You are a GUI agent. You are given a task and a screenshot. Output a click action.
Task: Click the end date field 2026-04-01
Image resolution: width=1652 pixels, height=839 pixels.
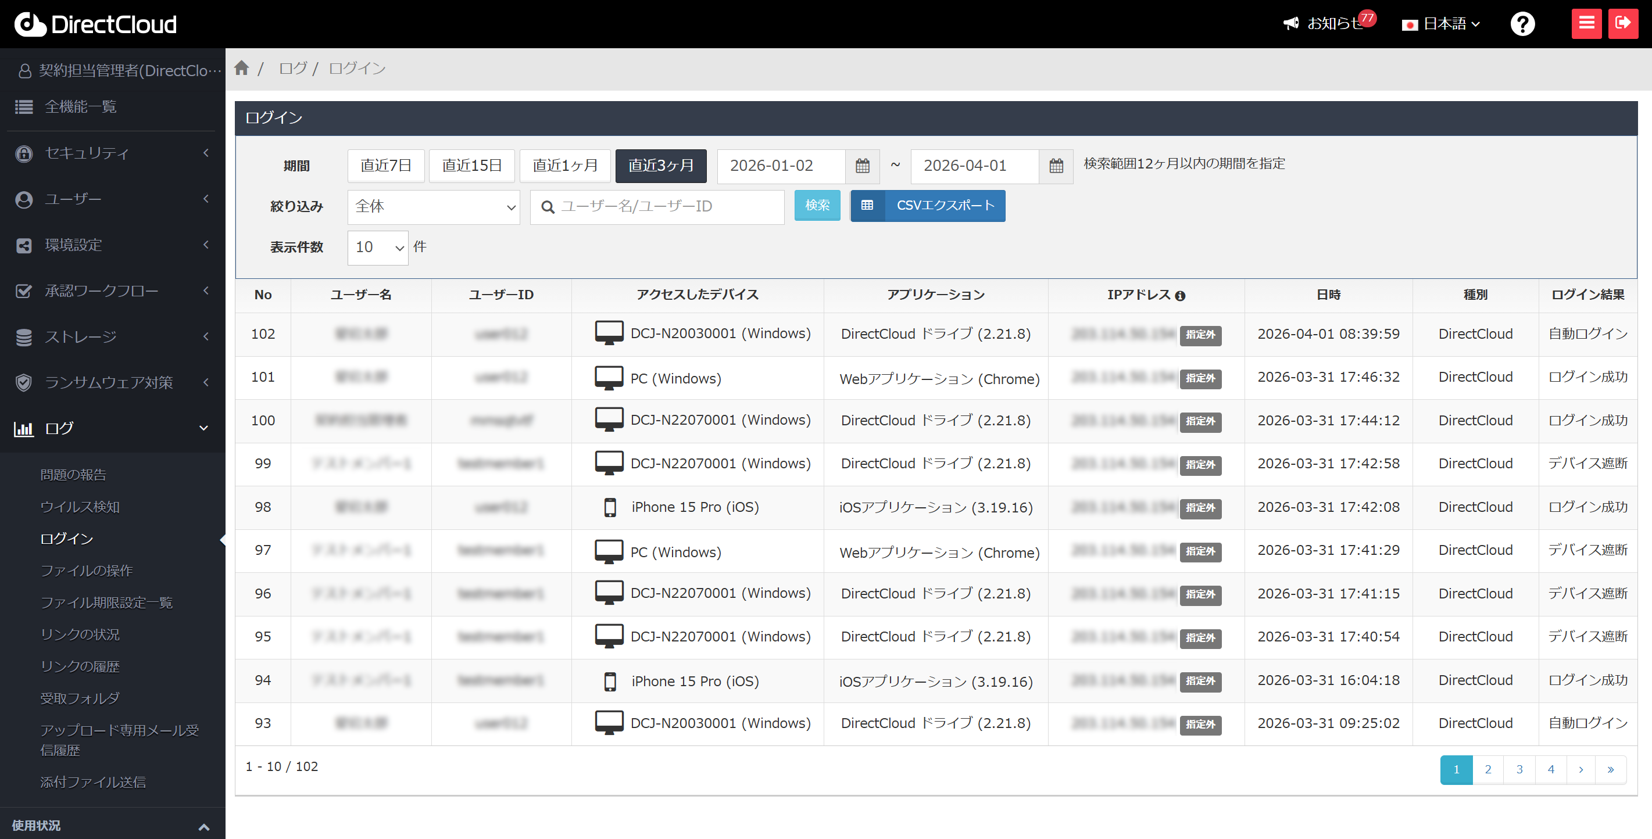click(x=975, y=166)
